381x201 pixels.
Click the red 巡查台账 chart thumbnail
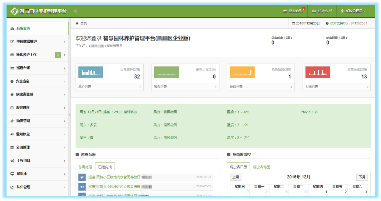point(318,72)
